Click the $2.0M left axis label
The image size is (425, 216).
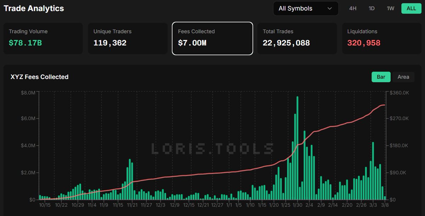click(28, 173)
